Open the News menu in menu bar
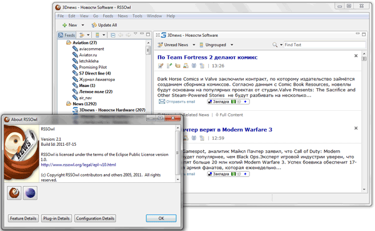This screenshot has height=231, width=375. click(x=122, y=16)
